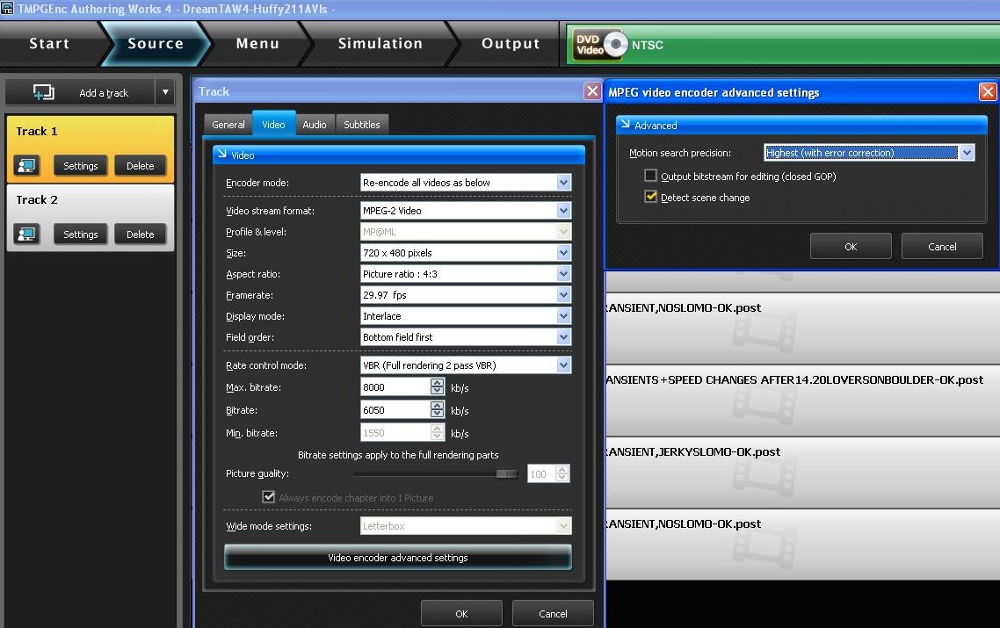Click Min. bitrate field 1550
1000x628 pixels.
[395, 433]
